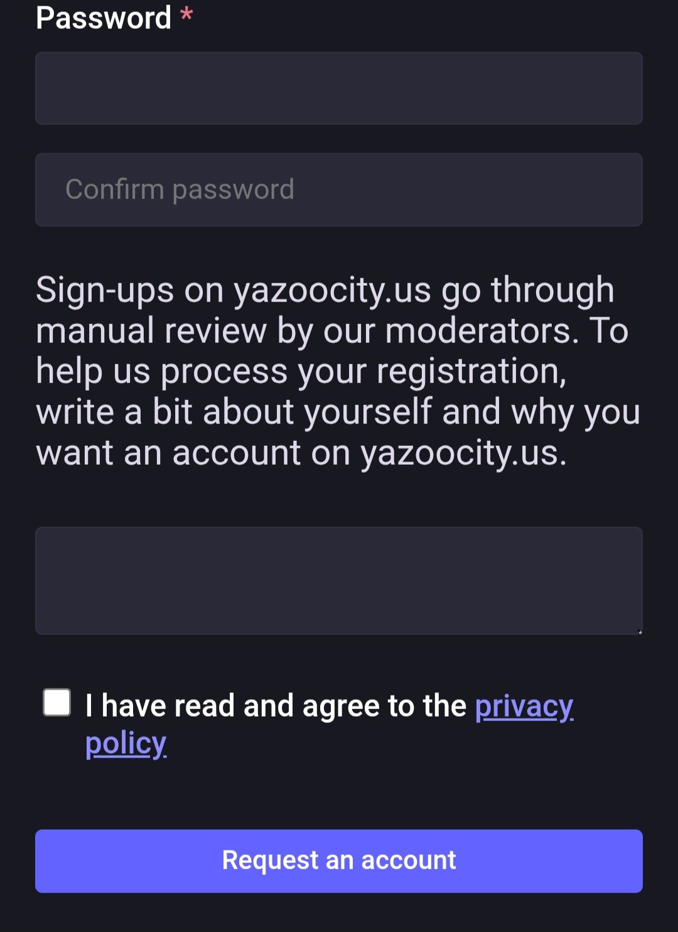The image size is (678, 932).
Task: Click the "Request an account" button text
Action: point(339,860)
